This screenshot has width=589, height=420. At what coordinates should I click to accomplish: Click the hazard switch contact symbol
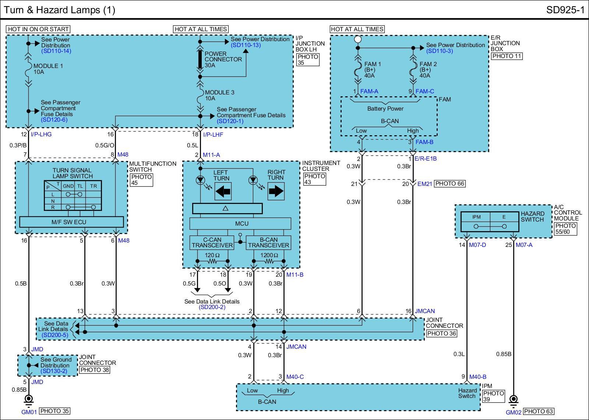(490, 226)
